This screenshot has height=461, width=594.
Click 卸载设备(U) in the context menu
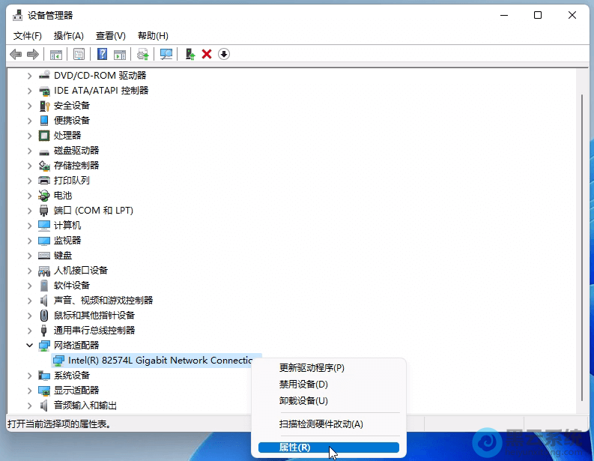(x=303, y=401)
